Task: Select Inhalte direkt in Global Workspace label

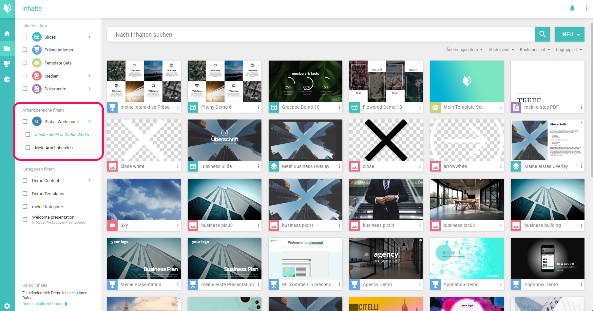Action: tap(63, 135)
